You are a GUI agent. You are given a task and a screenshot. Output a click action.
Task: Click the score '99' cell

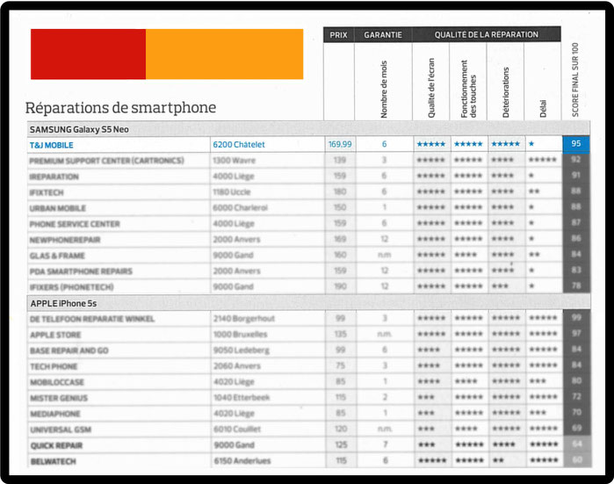[576, 317]
